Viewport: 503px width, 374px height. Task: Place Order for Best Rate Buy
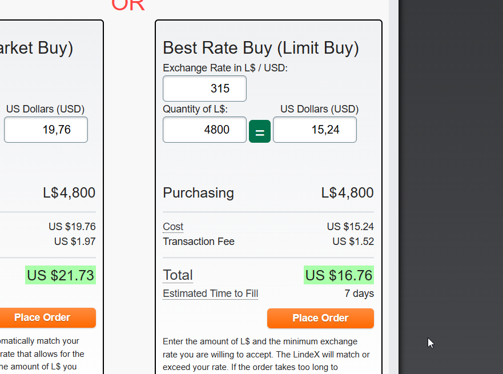tap(320, 318)
